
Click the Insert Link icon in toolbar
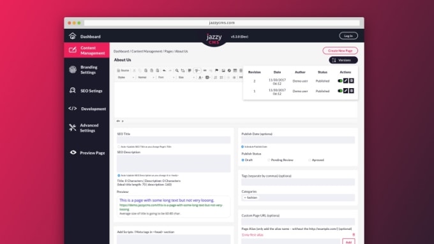205,71
